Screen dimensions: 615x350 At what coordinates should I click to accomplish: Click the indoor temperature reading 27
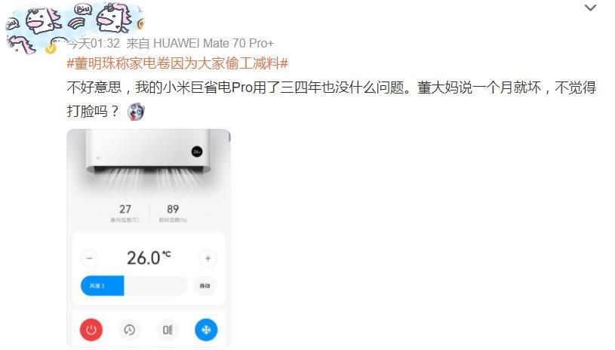pyautogui.click(x=125, y=209)
